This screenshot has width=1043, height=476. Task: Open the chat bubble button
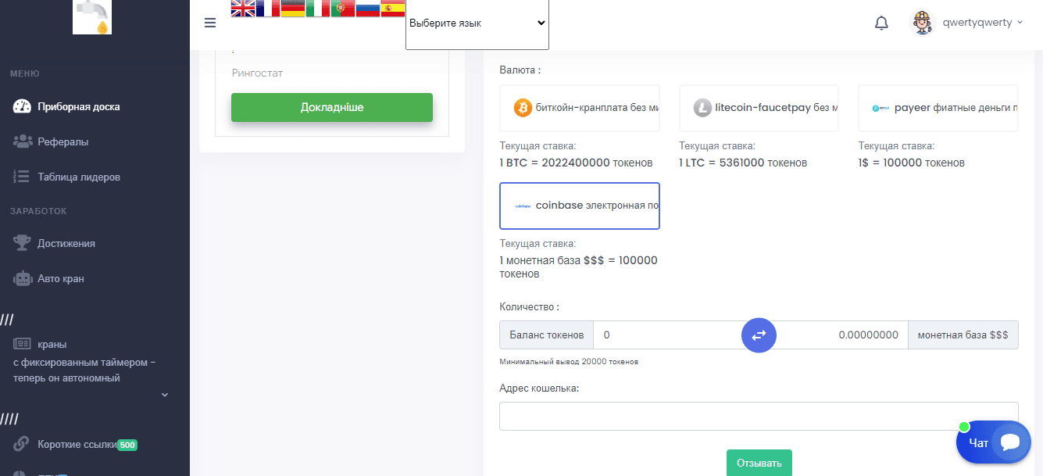[x=994, y=442]
